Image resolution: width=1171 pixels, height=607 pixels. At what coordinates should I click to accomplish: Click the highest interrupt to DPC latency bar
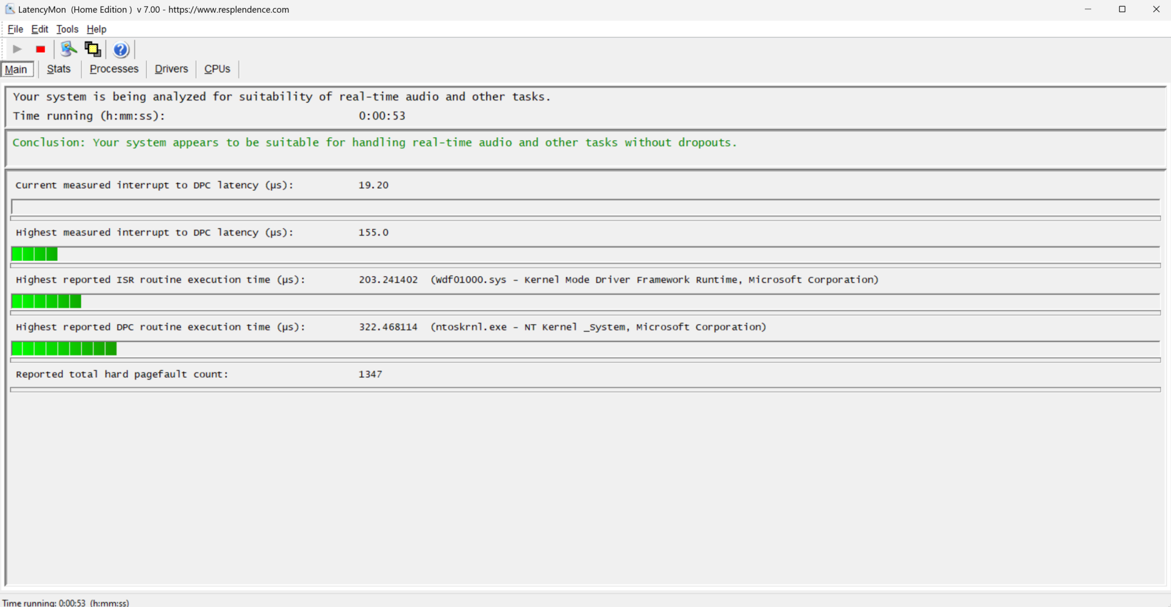coord(585,254)
